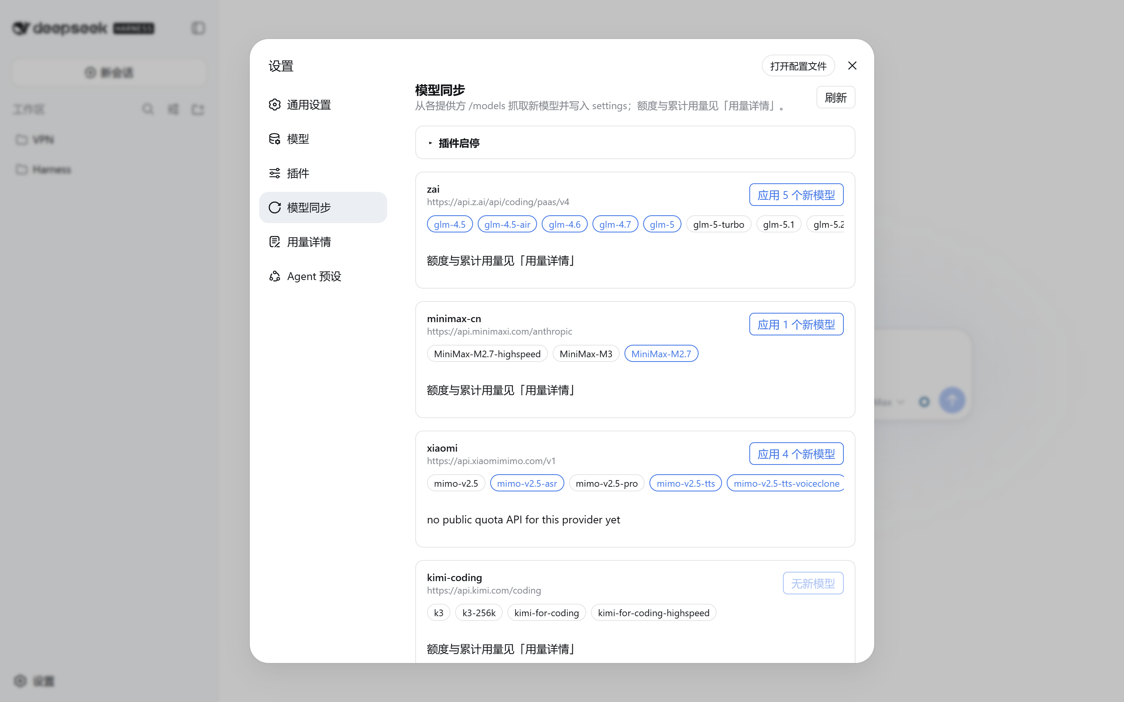
Task: Click the zai API URL text
Action: 498,202
